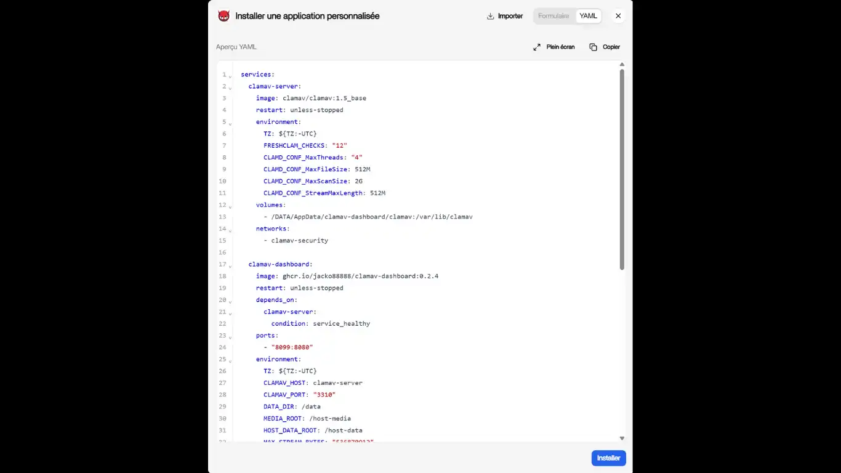The image size is (841, 473).
Task: Click the restart: unless-stopped on line 4
Action: coord(300,110)
